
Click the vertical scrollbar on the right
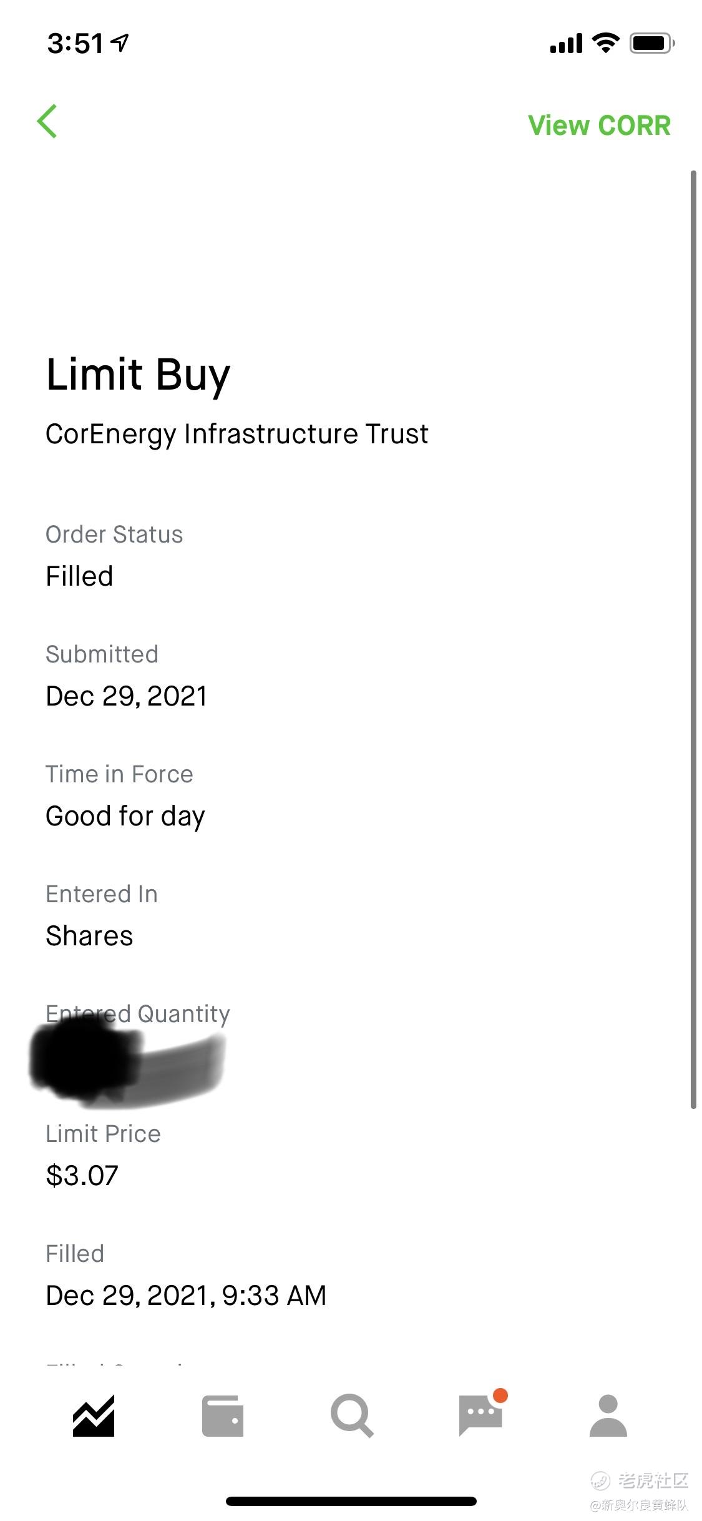coord(693,639)
